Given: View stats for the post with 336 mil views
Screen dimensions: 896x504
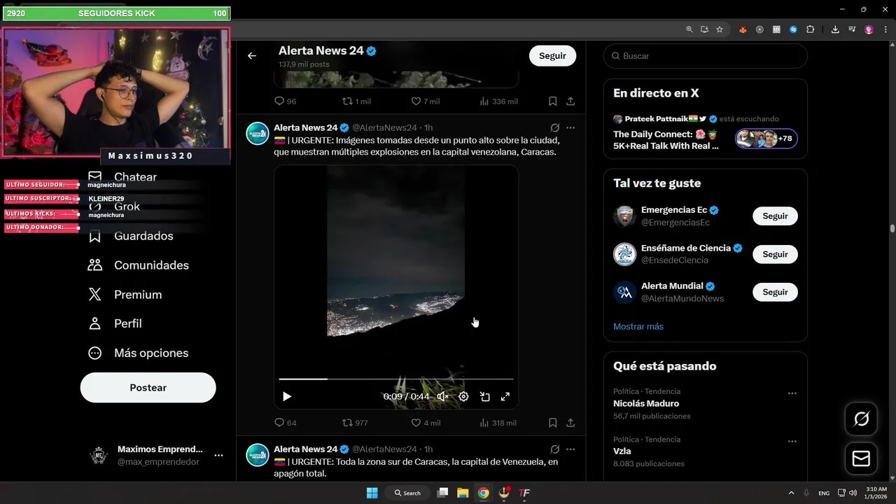Looking at the screenshot, I should [x=498, y=101].
